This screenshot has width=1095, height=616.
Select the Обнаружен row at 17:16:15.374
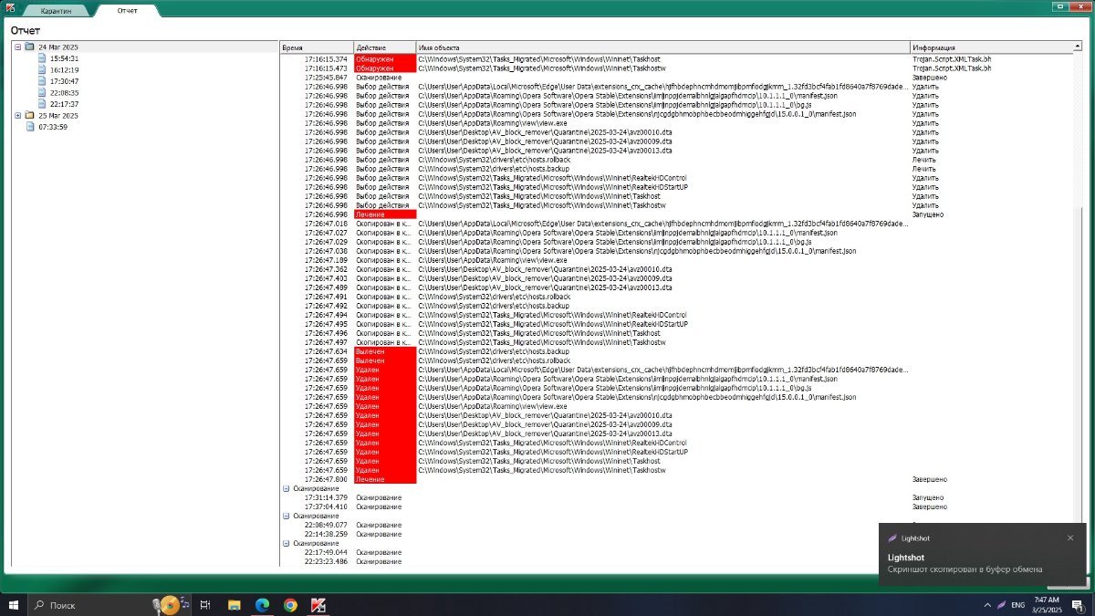pyautogui.click(x=679, y=59)
